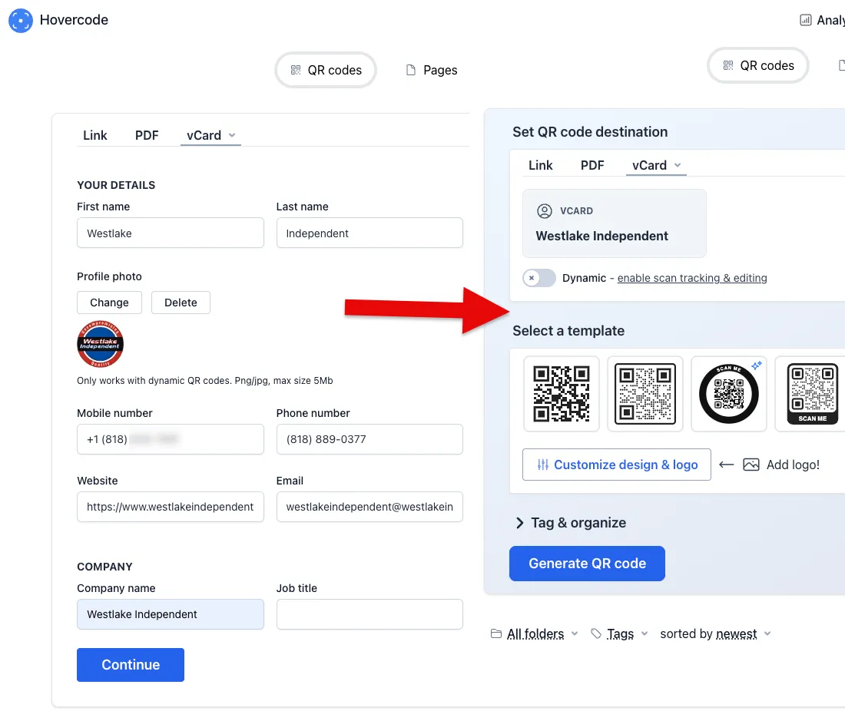The width and height of the screenshot is (845, 711).
Task: Click the Continue button
Action: pyautogui.click(x=131, y=665)
